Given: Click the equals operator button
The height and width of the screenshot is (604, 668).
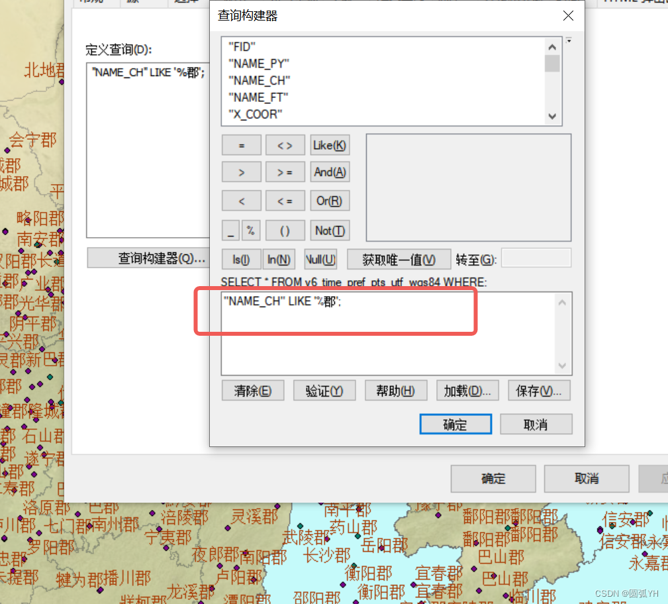Looking at the screenshot, I should 241,145.
